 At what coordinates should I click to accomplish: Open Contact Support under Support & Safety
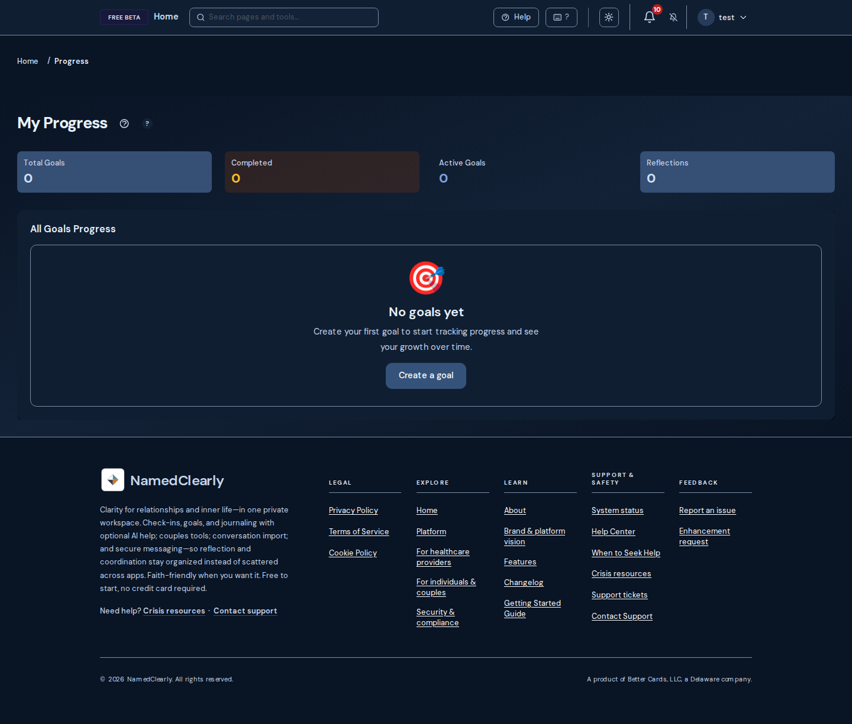click(x=622, y=616)
